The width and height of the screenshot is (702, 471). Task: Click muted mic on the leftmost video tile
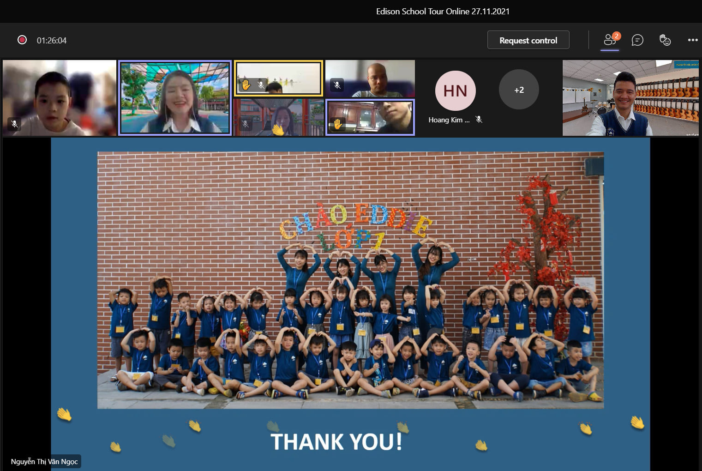click(14, 124)
